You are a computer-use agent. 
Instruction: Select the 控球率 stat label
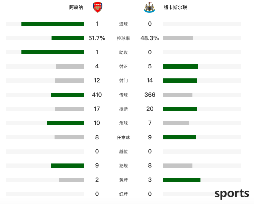tap(123, 38)
